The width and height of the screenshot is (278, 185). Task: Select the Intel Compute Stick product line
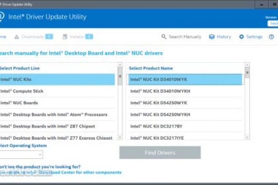tap(57, 91)
